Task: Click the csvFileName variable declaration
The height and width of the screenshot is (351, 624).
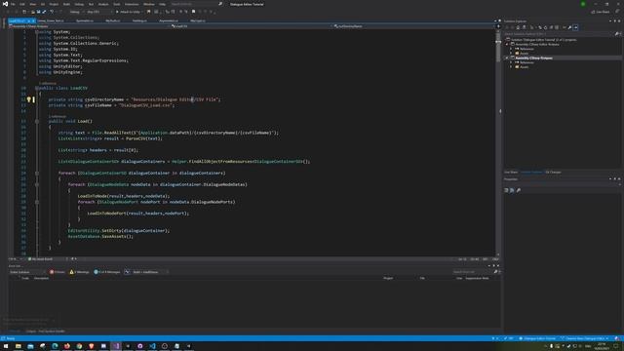Action: (98, 105)
